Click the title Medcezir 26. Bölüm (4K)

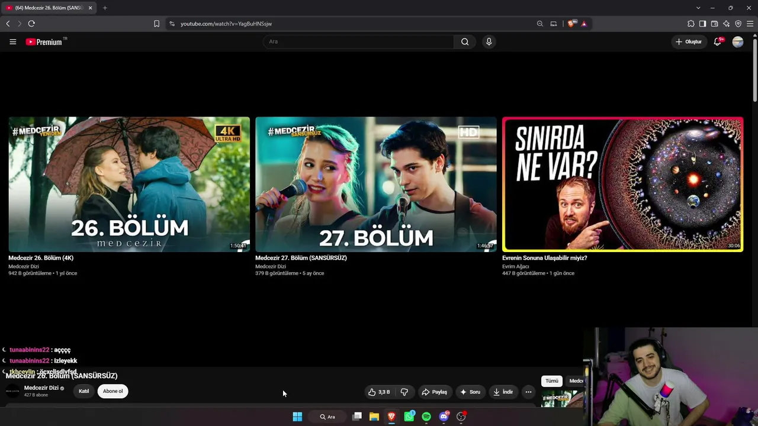click(41, 258)
